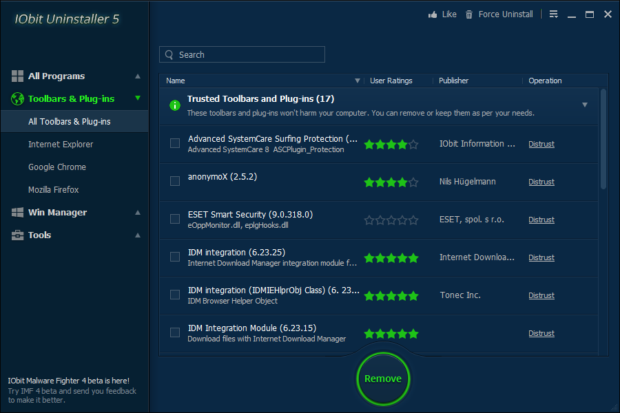Click the Publisher column header

point(453,81)
